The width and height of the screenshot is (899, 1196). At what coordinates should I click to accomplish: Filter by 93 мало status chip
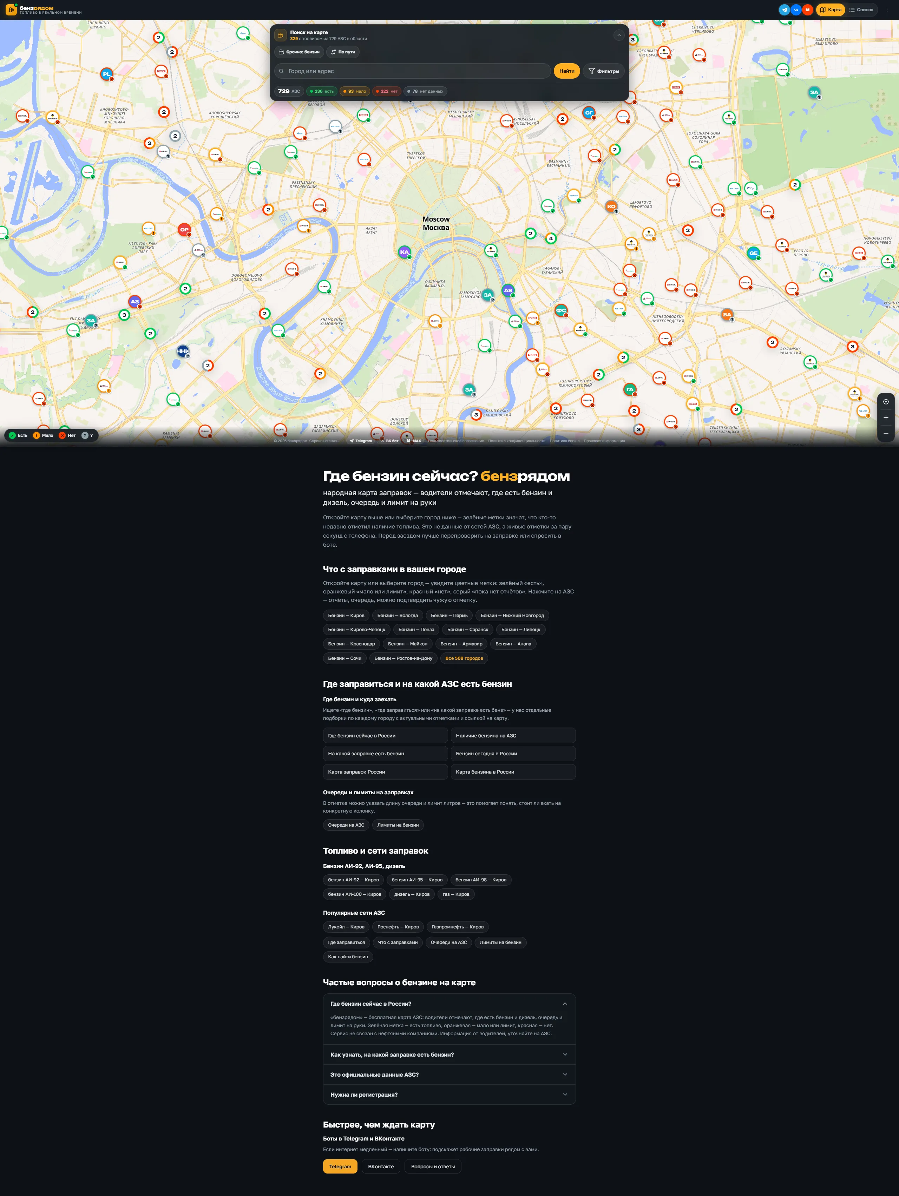coord(355,91)
